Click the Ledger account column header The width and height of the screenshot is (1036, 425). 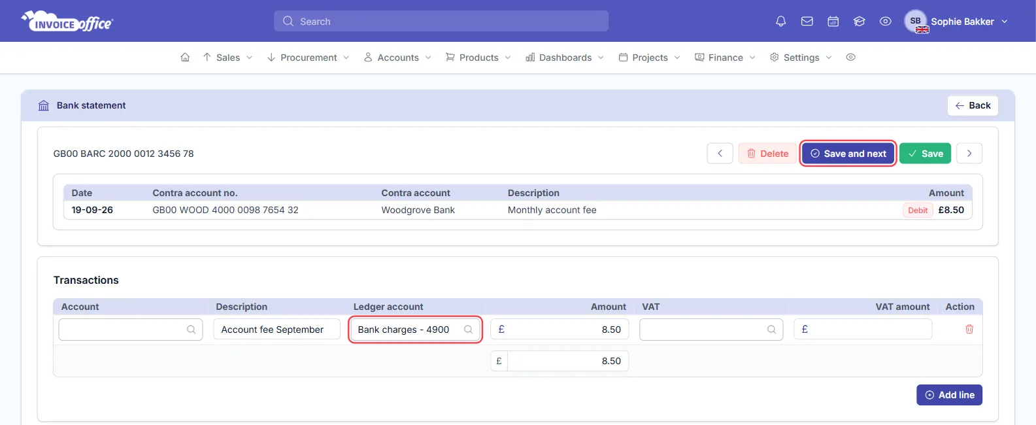click(388, 307)
